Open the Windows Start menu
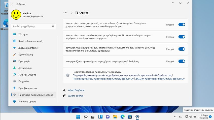The image size is (214, 120). click(x=78, y=116)
